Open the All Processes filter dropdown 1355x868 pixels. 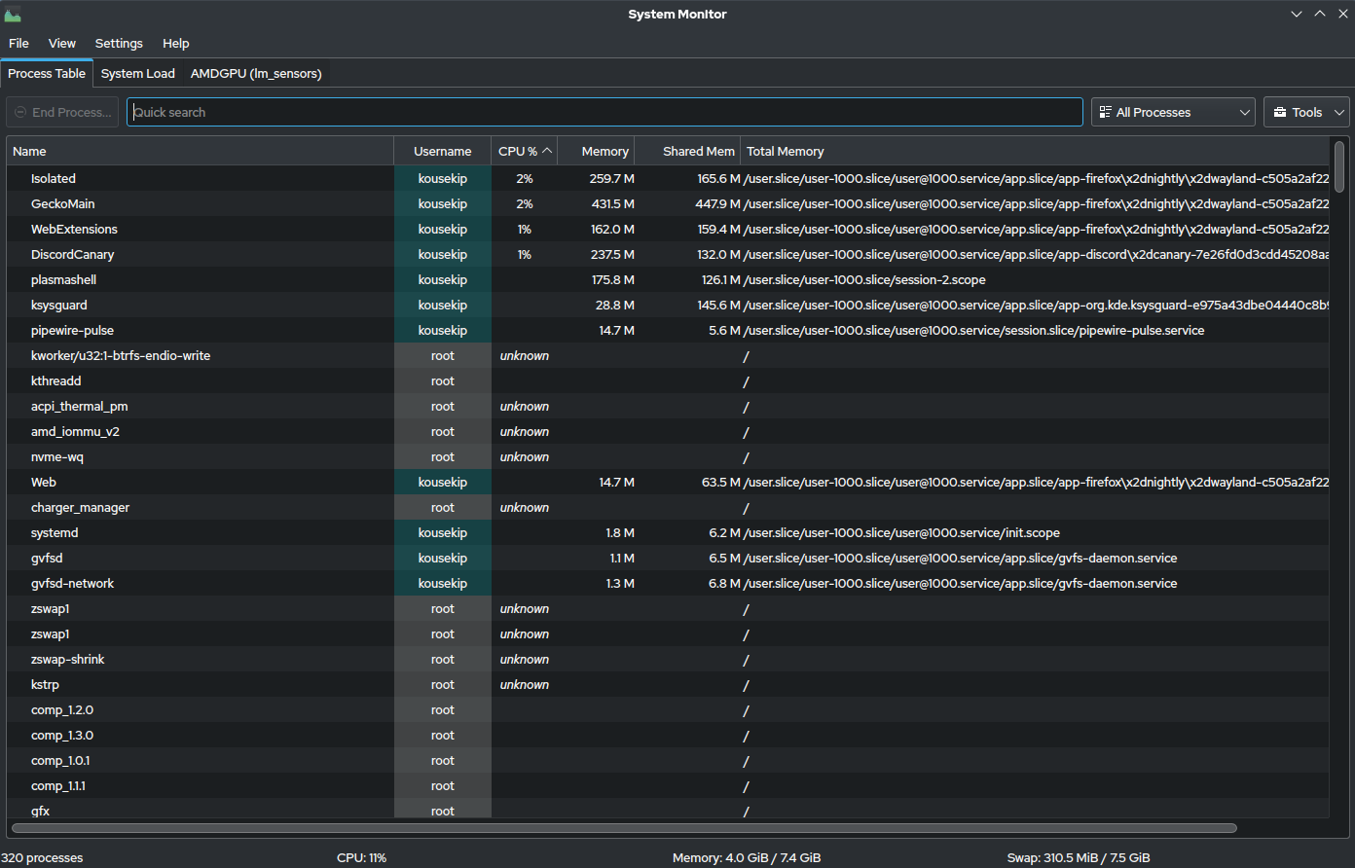pos(1172,113)
